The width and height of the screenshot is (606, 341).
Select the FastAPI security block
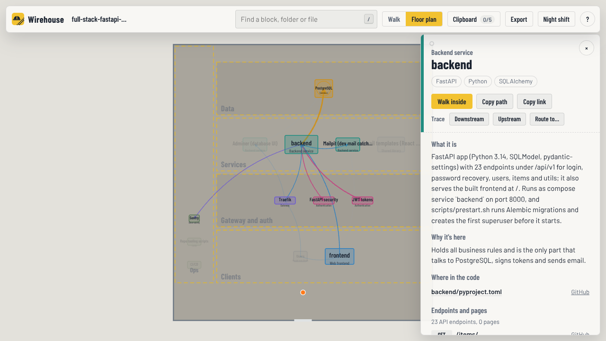coord(324,200)
